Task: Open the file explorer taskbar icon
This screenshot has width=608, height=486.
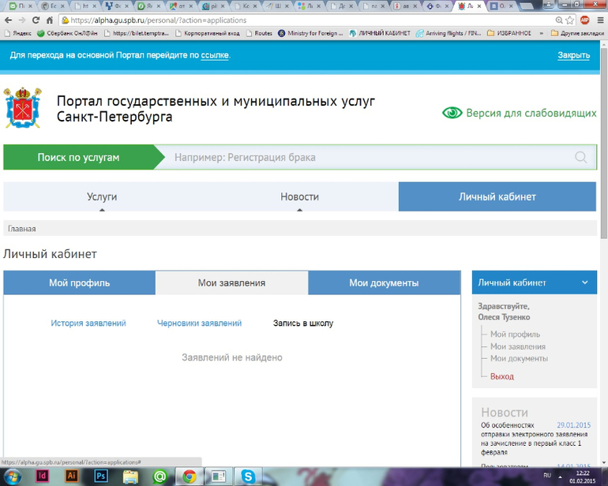Action: click(130, 477)
